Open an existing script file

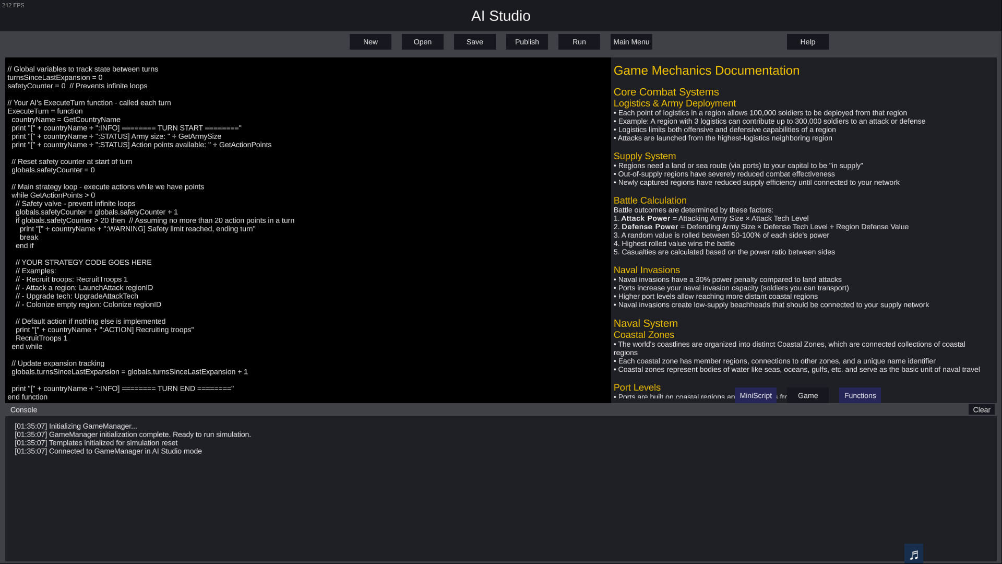pos(422,42)
